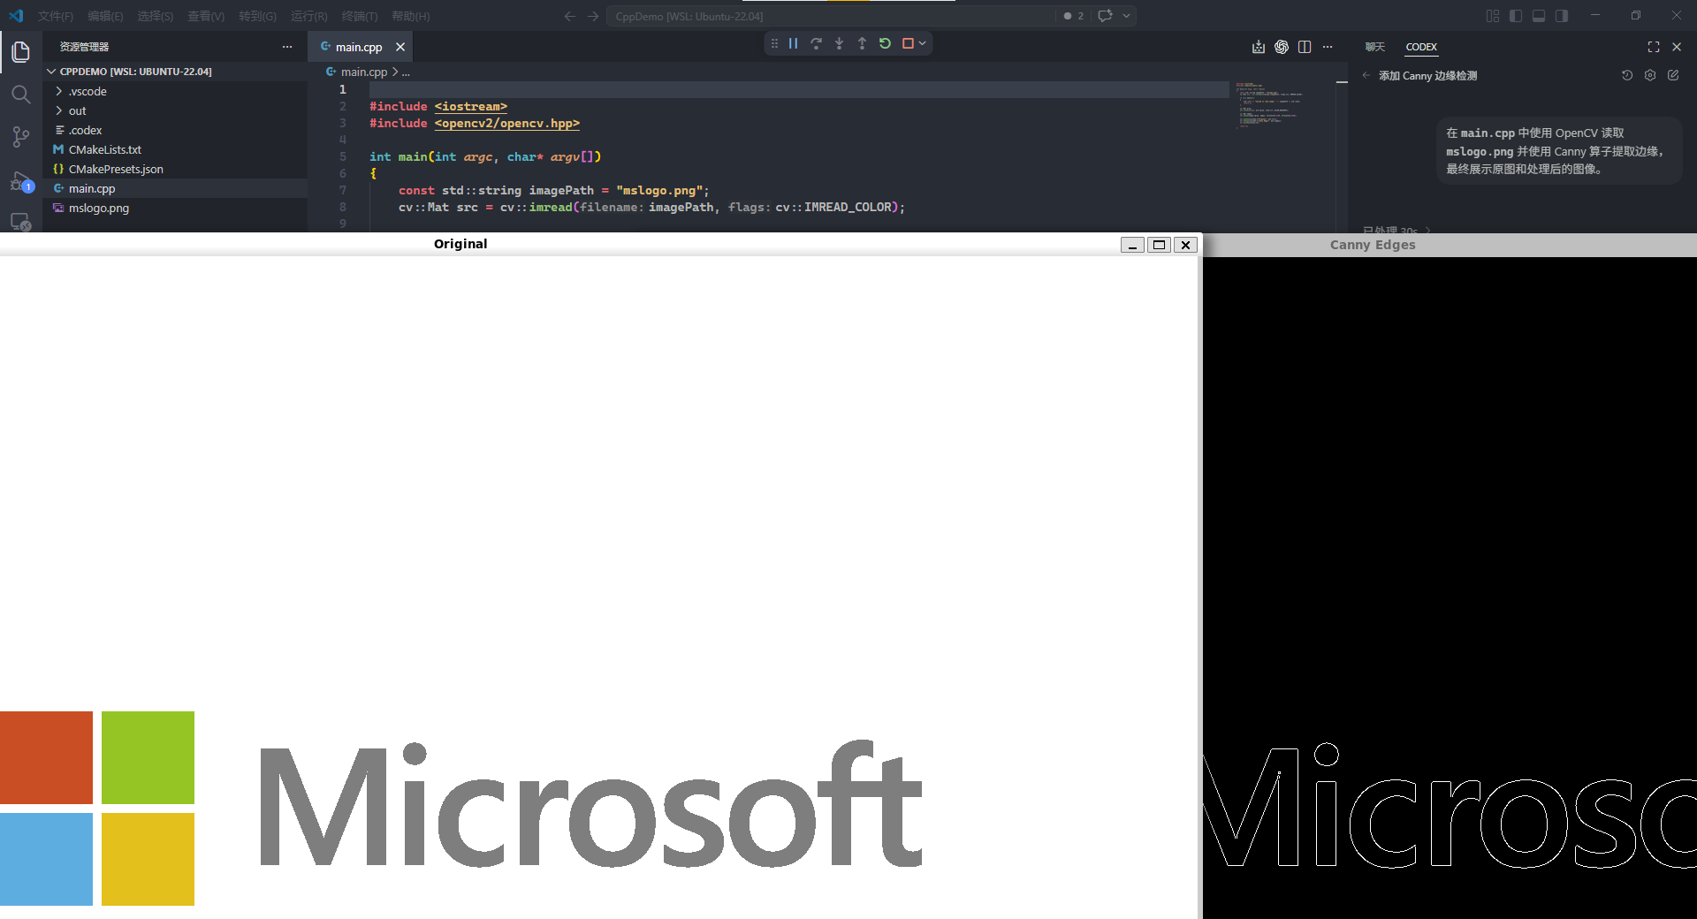The width and height of the screenshot is (1697, 919).
Task: Toggle the secondary sidebar visibility
Action: click(x=1562, y=16)
